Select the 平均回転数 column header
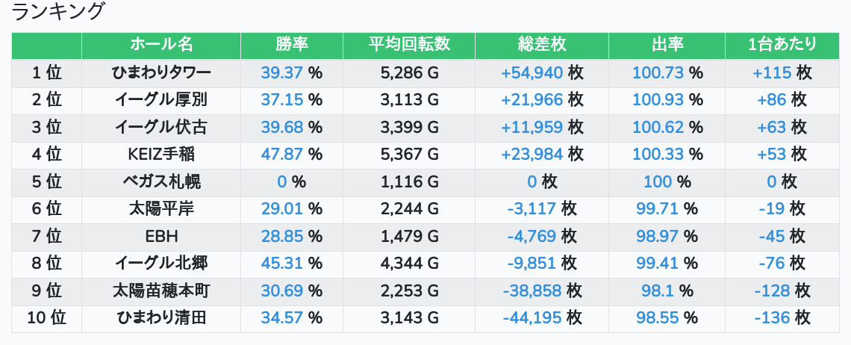 pyautogui.click(x=408, y=45)
